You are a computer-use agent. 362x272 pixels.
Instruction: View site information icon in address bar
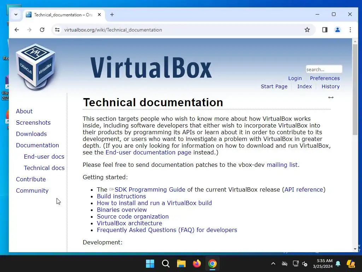[x=57, y=30]
